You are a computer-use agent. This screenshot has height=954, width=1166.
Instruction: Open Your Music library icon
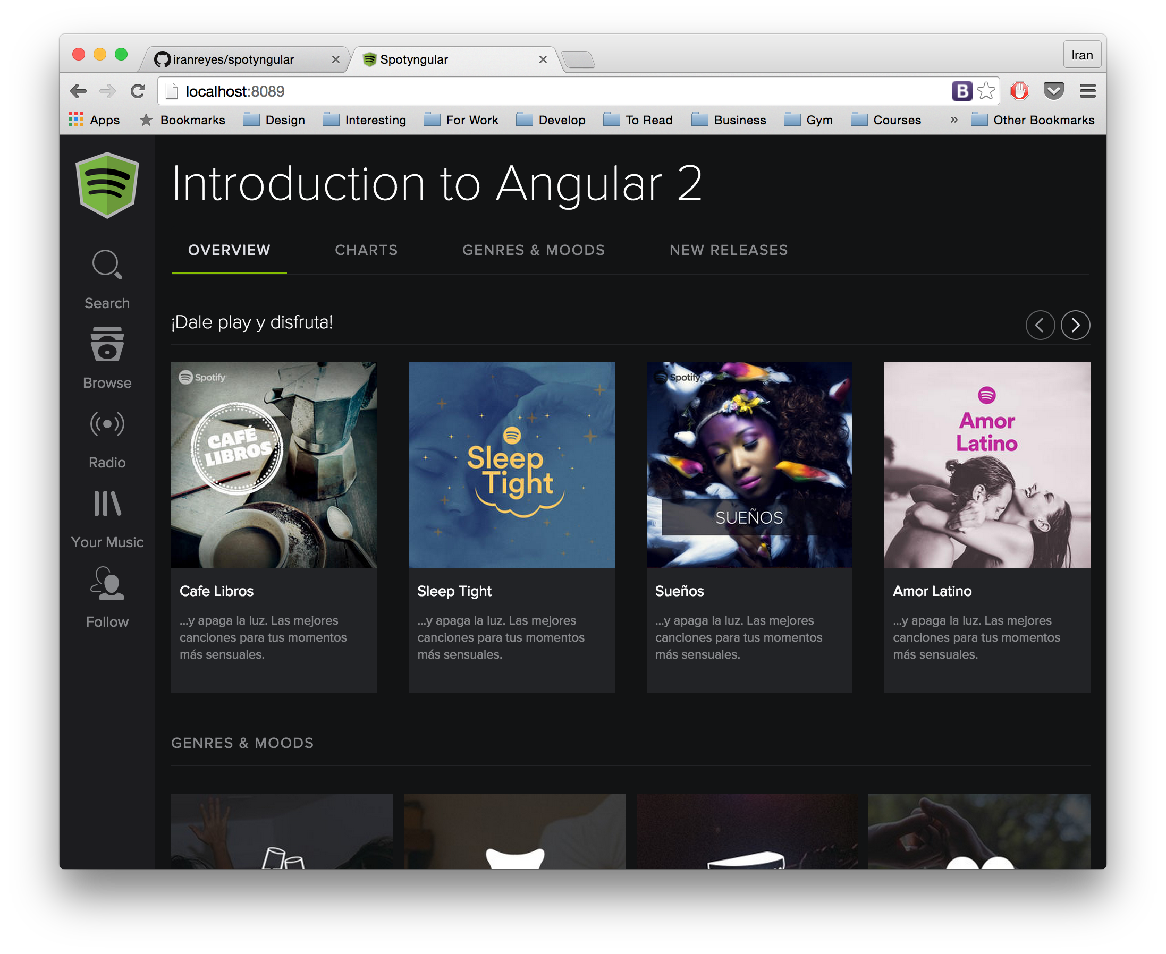pos(107,504)
